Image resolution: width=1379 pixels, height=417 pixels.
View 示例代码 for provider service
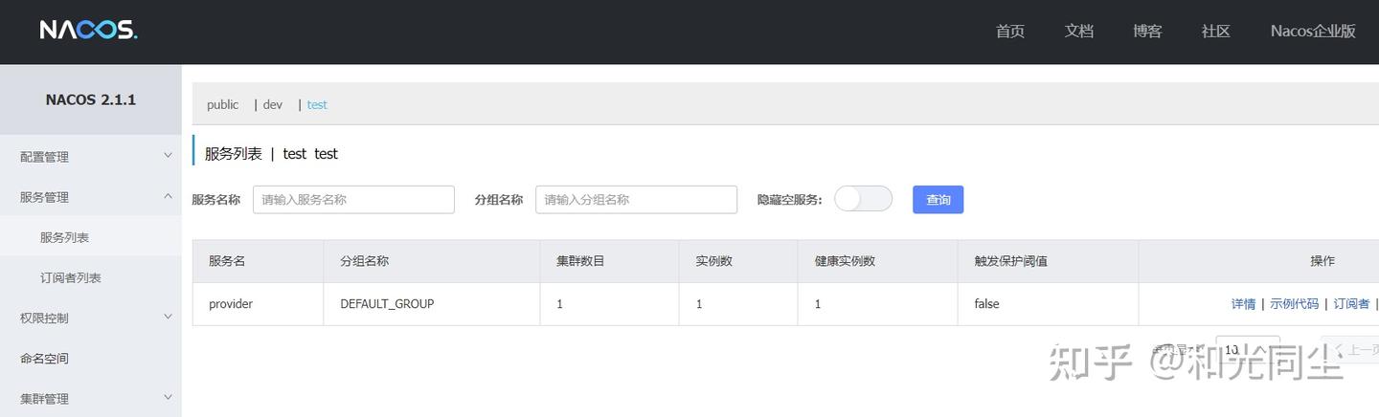click(1294, 304)
